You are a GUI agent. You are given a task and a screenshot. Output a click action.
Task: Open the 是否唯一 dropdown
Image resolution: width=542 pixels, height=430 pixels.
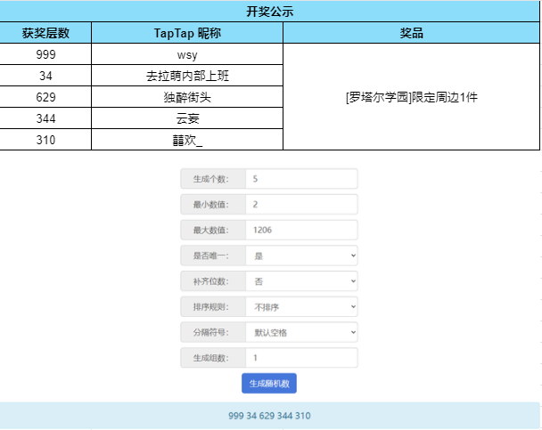[x=301, y=256]
